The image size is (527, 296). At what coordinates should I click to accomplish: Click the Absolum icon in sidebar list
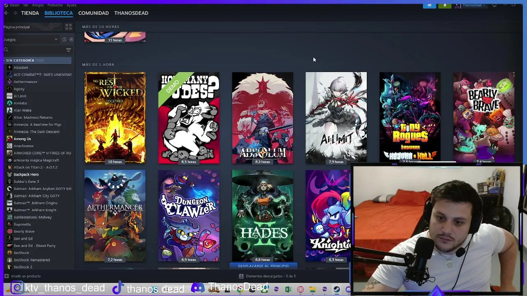click(9, 67)
